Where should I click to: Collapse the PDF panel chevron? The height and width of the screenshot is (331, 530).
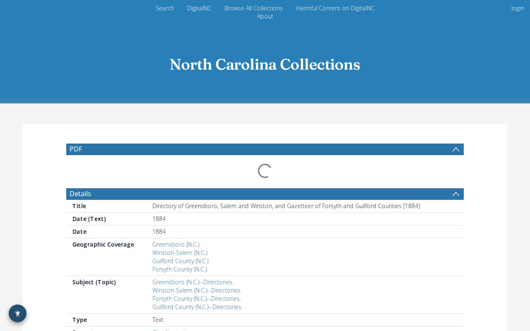pos(456,149)
